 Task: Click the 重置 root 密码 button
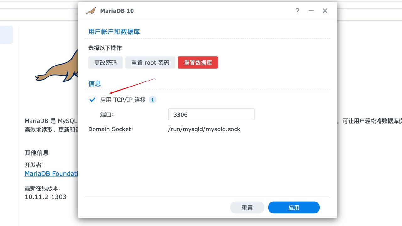(x=150, y=63)
